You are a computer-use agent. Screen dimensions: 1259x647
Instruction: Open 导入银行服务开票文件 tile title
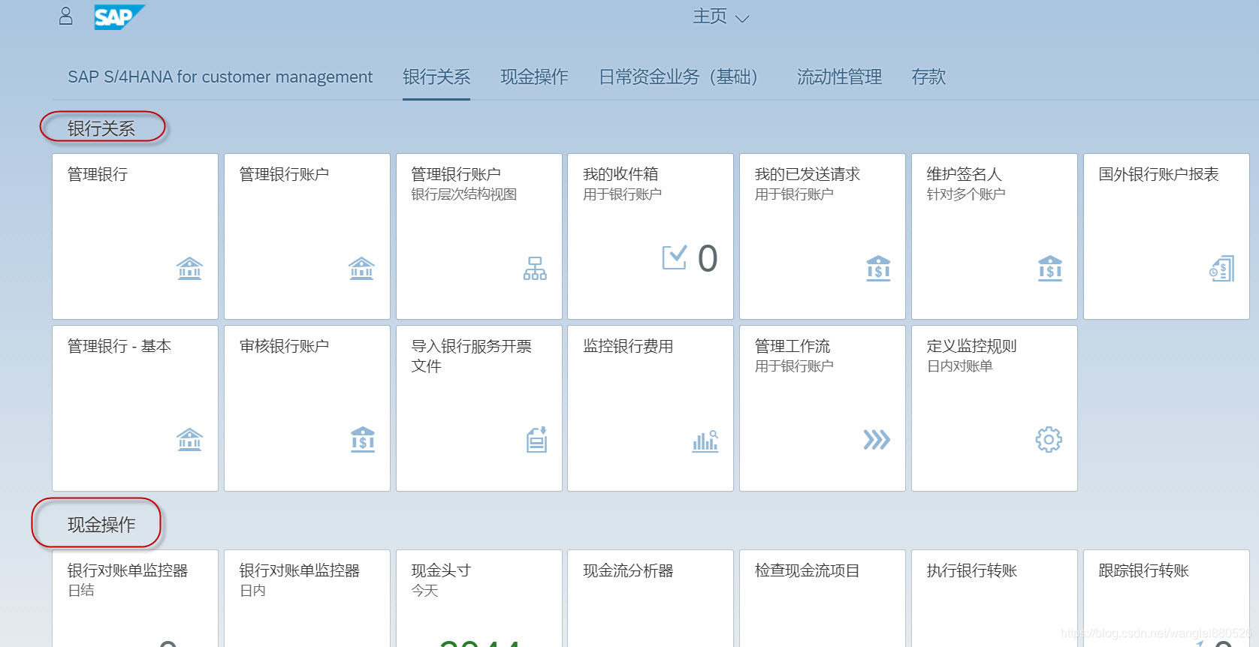(x=471, y=356)
